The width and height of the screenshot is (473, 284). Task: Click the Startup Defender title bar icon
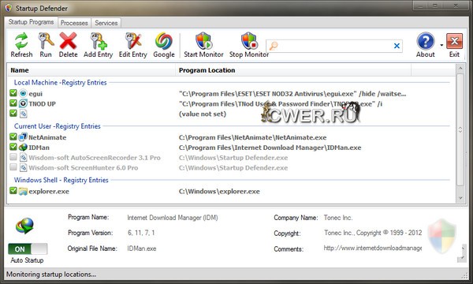[x=9, y=8]
